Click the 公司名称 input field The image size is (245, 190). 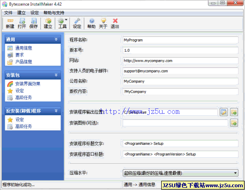tap(181, 81)
